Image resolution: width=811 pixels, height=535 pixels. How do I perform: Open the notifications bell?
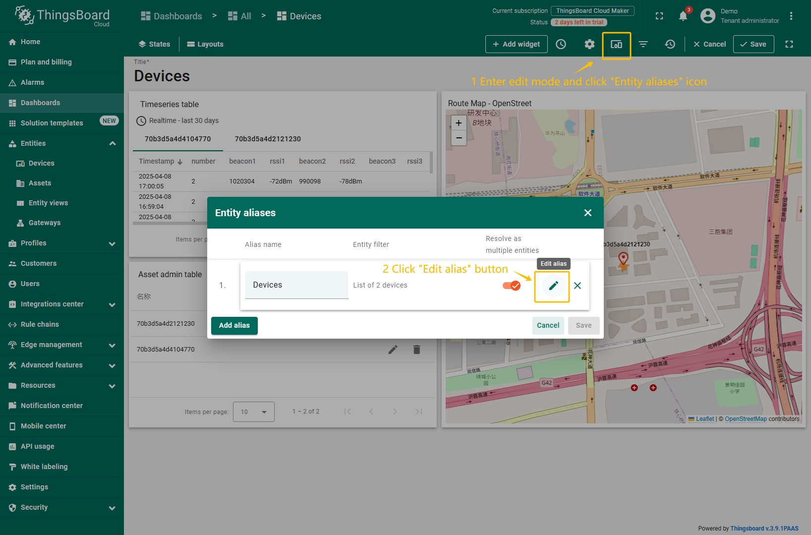[x=683, y=16]
